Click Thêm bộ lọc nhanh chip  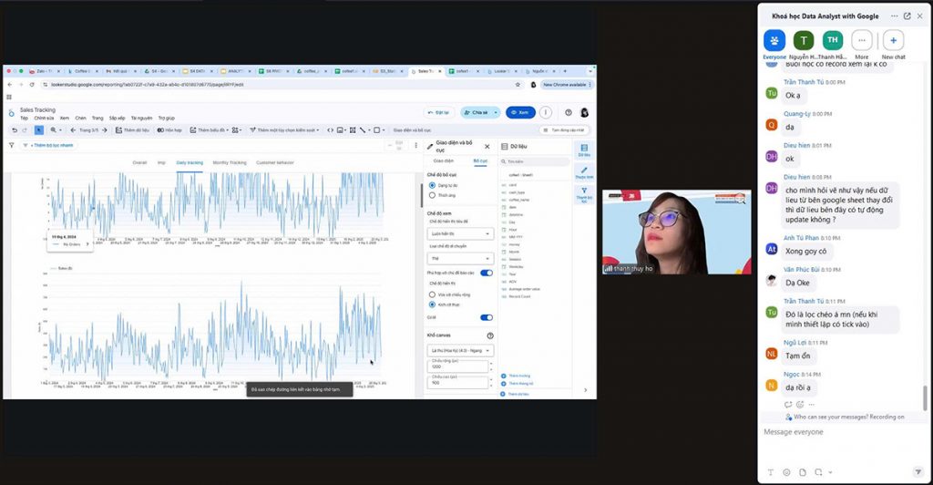click(x=49, y=145)
